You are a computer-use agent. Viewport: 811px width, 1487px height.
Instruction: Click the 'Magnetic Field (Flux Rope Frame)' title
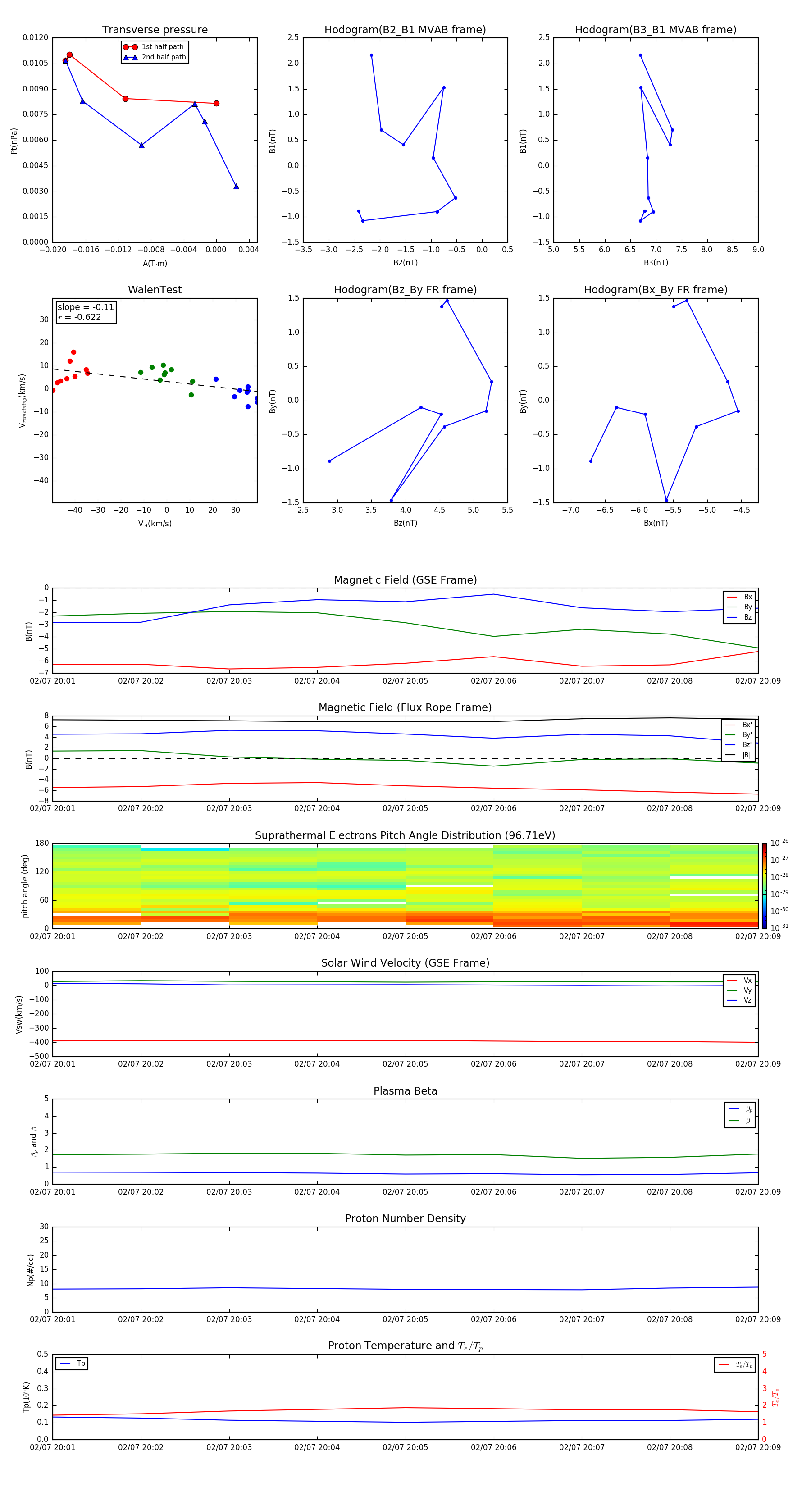[x=405, y=707]
